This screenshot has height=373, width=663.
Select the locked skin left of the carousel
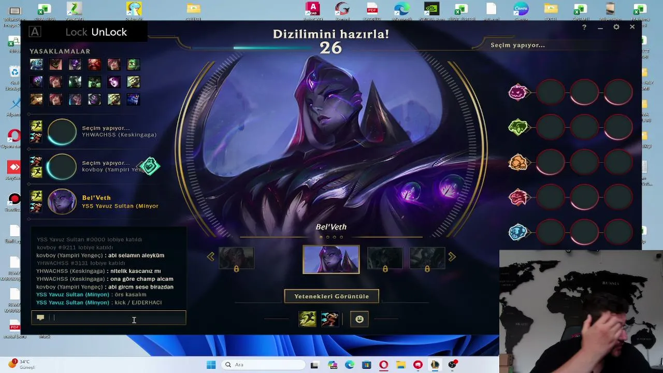click(236, 259)
